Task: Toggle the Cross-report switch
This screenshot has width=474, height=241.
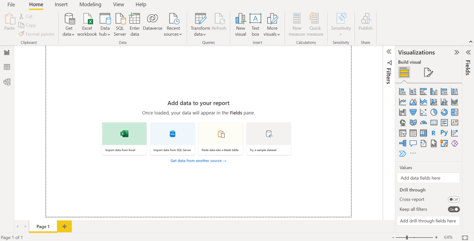Action: click(x=454, y=200)
